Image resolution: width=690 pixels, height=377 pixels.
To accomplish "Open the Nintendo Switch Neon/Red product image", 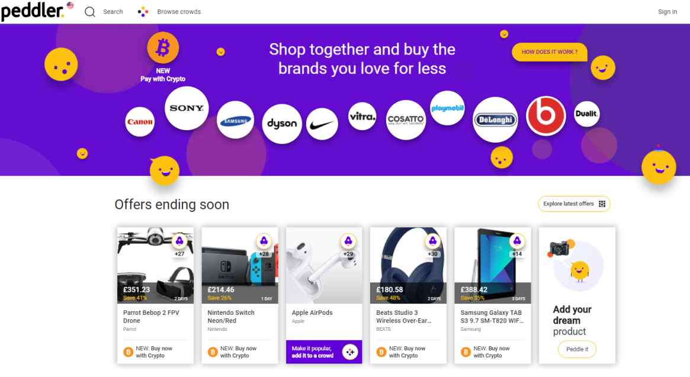I will point(240,265).
